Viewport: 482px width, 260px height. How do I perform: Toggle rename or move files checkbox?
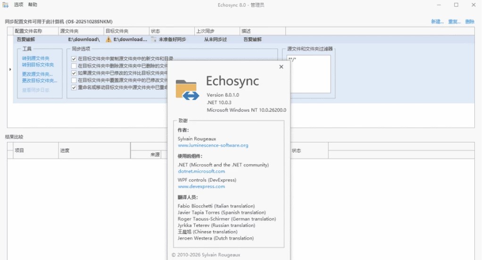(74, 87)
